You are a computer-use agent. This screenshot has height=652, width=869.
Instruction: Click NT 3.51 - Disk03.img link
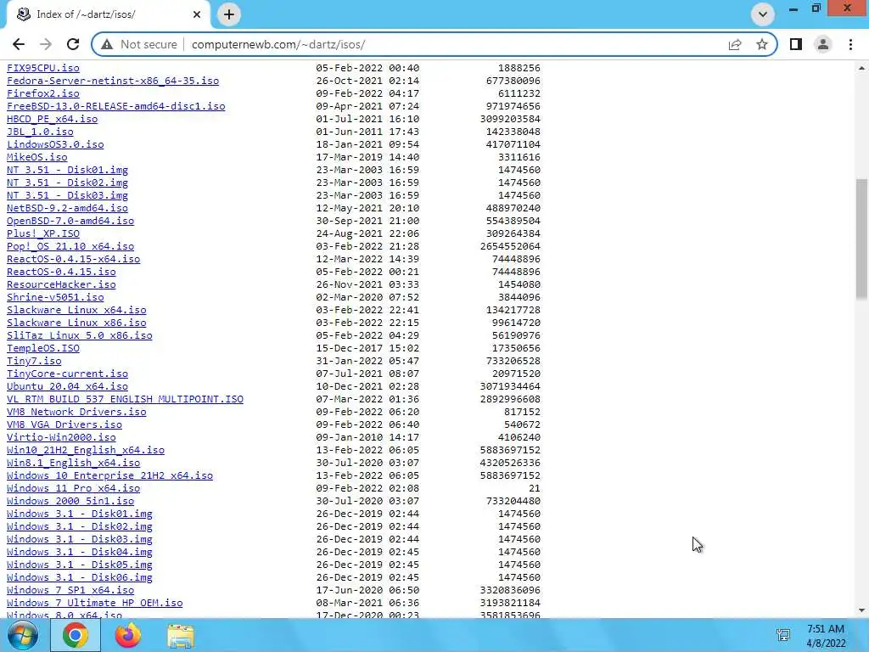coord(68,195)
